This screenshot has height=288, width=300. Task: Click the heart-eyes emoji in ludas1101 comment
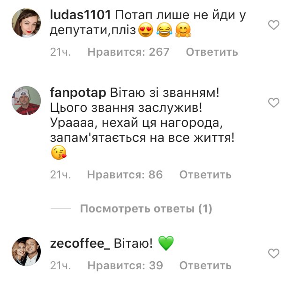146,30
